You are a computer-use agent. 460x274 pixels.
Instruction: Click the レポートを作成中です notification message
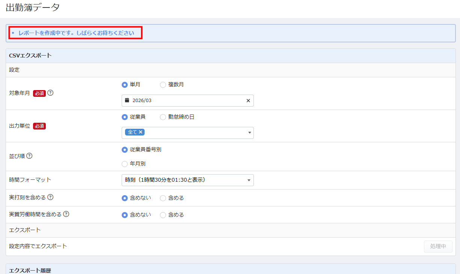tap(76, 33)
